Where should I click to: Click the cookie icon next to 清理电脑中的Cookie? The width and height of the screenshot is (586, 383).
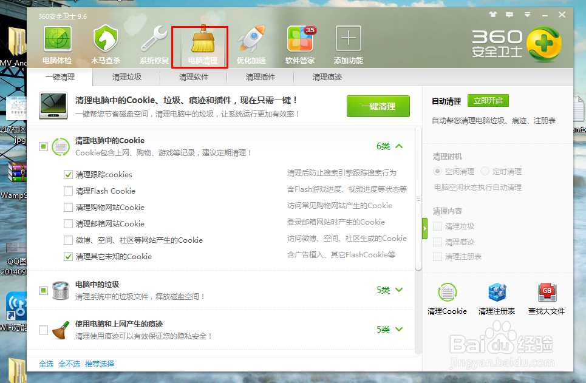pyautogui.click(x=61, y=146)
